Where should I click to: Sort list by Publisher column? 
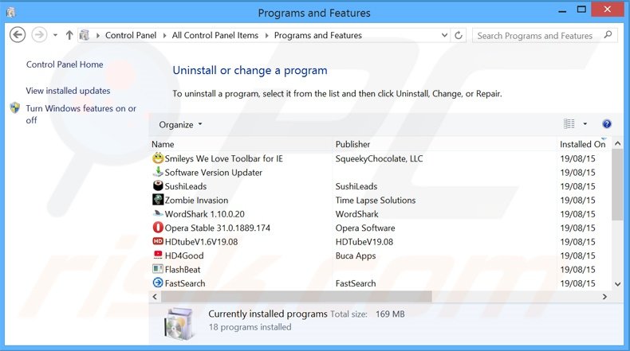[x=352, y=144]
